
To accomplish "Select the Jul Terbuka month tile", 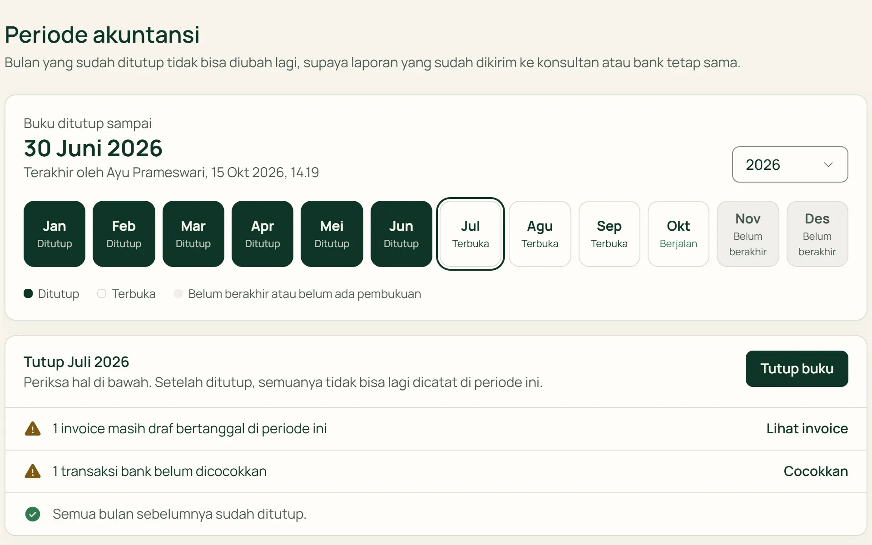I will point(471,234).
